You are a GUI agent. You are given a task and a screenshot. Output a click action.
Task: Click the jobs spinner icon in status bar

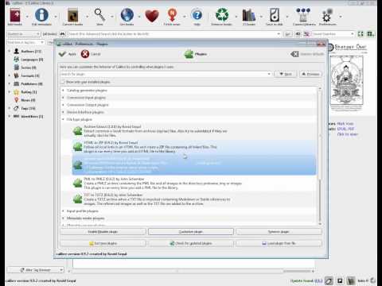click(x=373, y=280)
